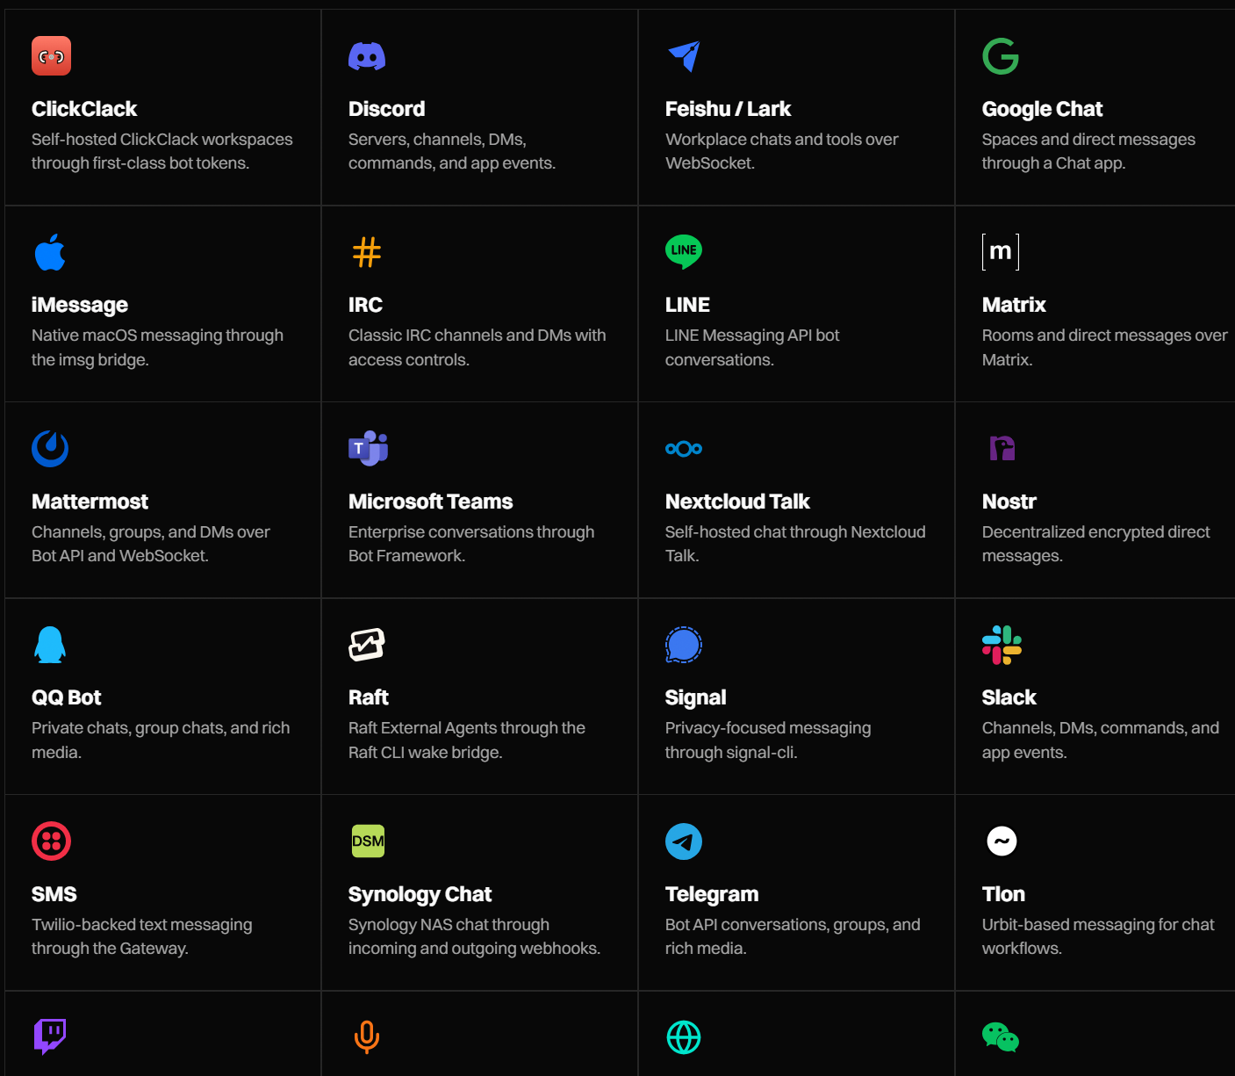Click the Raft white logo icon
The height and width of the screenshot is (1076, 1235).
tap(367, 645)
